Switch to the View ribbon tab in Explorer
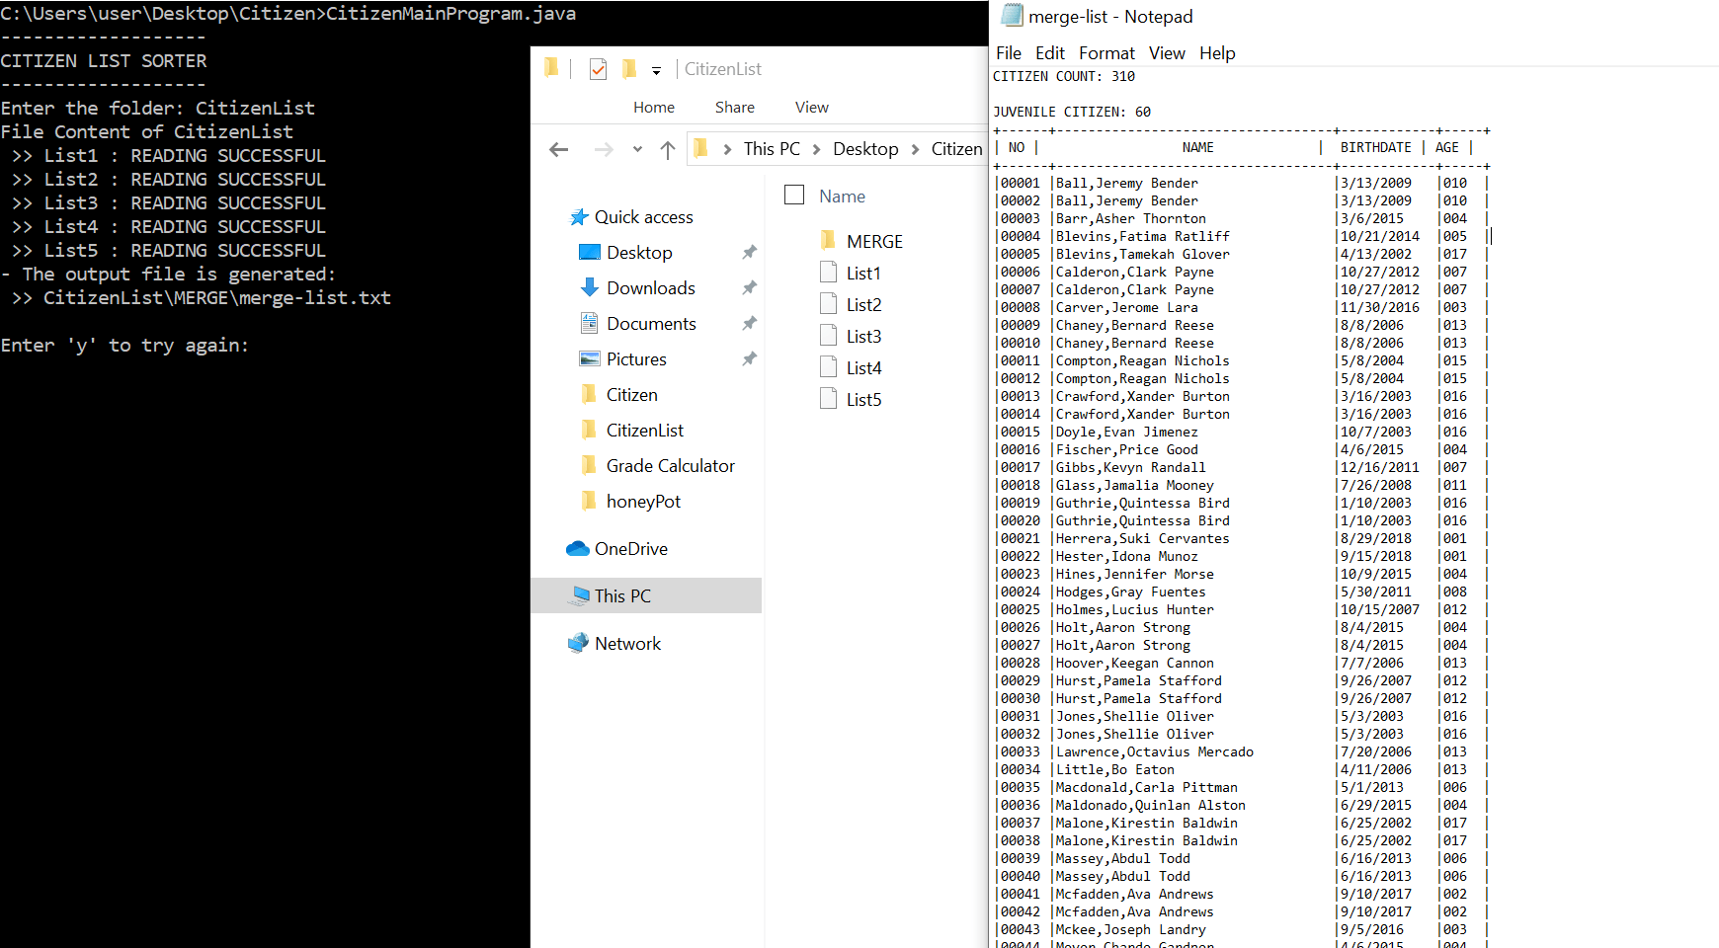 (812, 107)
